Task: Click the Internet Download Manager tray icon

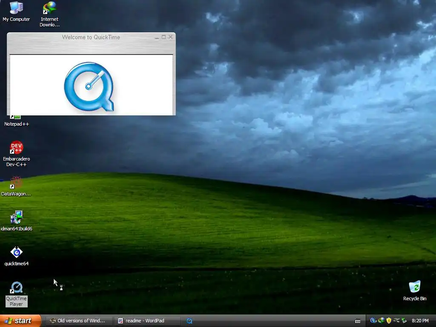Action: (381, 321)
